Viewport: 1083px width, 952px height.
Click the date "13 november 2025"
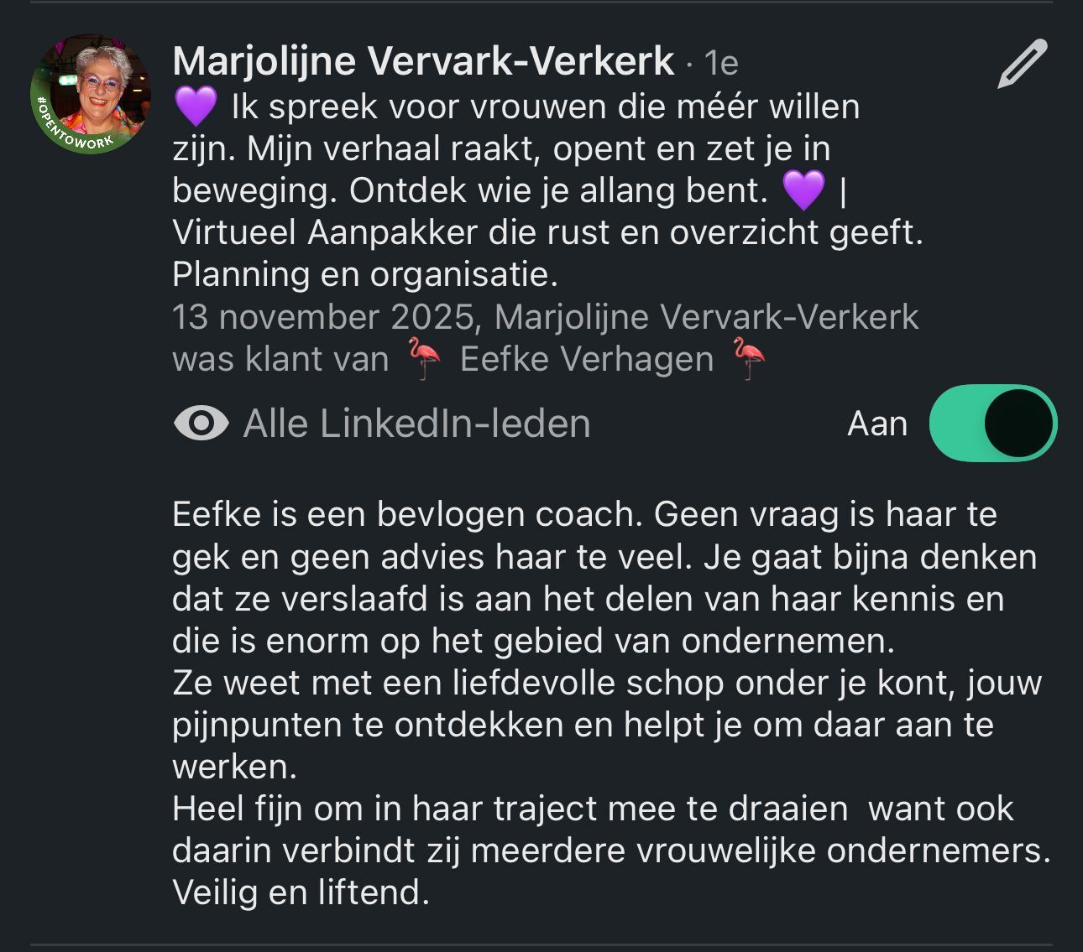322,317
